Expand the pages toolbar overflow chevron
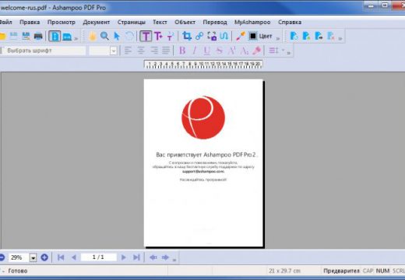Image resolution: width=405 pixels, height=280 pixels. pos(340,39)
